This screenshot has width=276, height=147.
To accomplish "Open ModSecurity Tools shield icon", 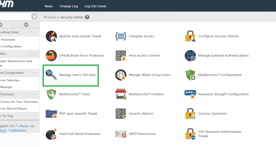I will tap(51, 94).
